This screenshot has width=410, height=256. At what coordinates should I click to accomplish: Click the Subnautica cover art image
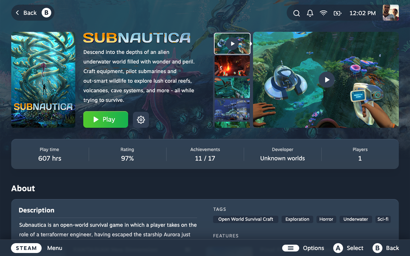point(43,80)
